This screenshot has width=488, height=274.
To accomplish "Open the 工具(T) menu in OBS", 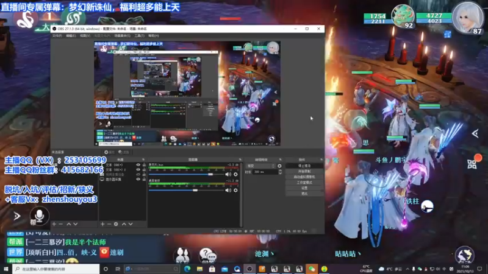I will click(x=139, y=36).
